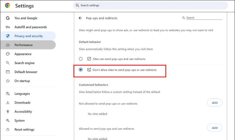235x140 pixels.
Task: Click 'Allowed to send pop-ups and use redirects' text
Action: 106,129
